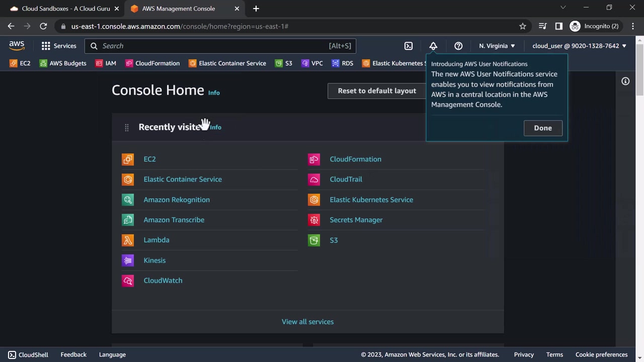Click the CloudWatch service icon
This screenshot has width=644, height=362.
(128, 281)
